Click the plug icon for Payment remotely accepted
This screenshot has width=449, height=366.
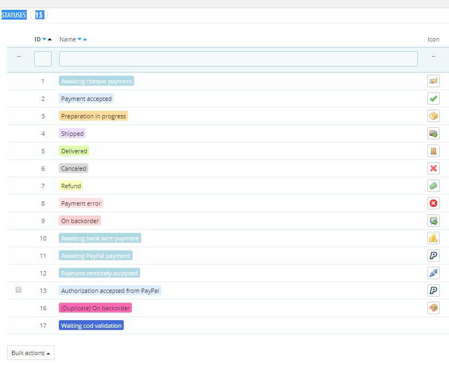point(433,273)
